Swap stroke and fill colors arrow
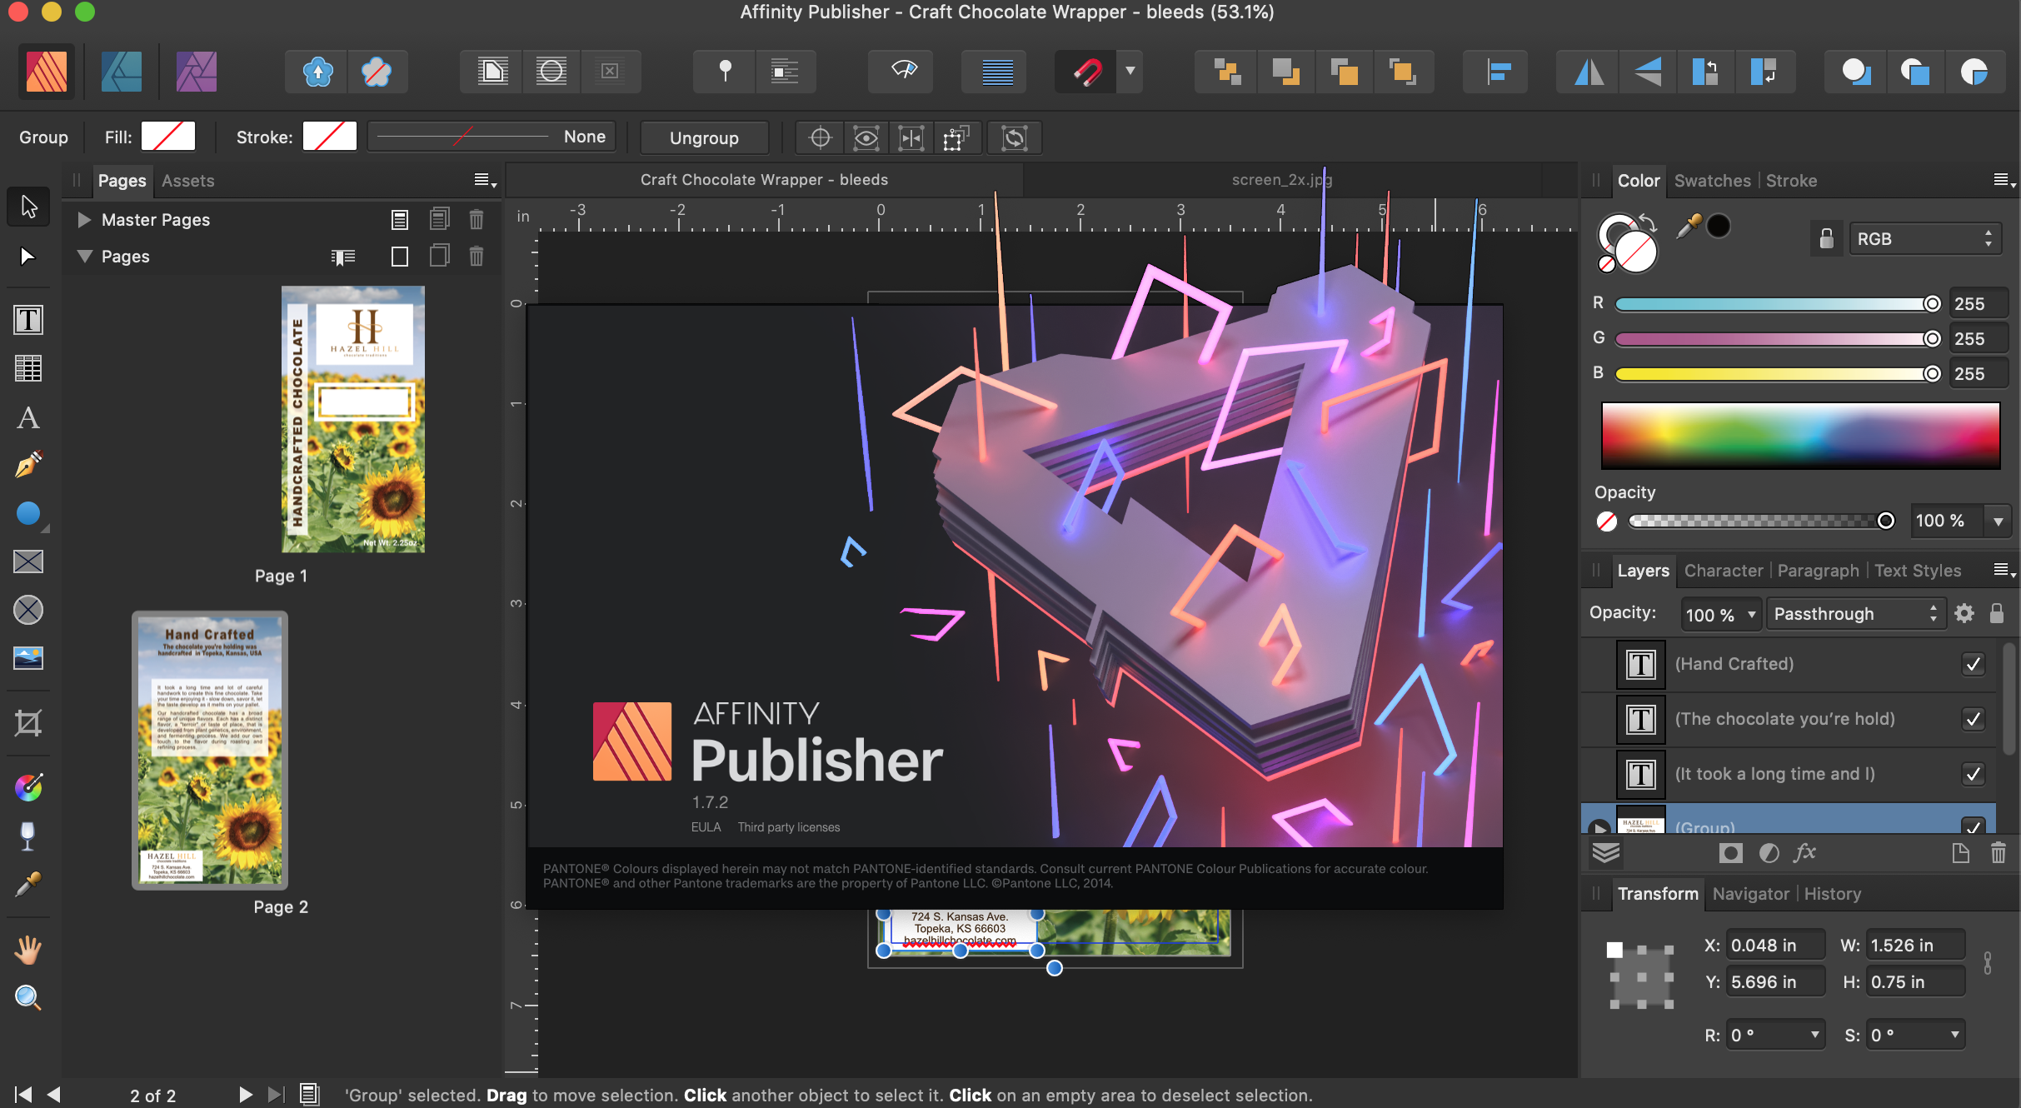Screen dimensions: 2021x1108 (x=1649, y=223)
